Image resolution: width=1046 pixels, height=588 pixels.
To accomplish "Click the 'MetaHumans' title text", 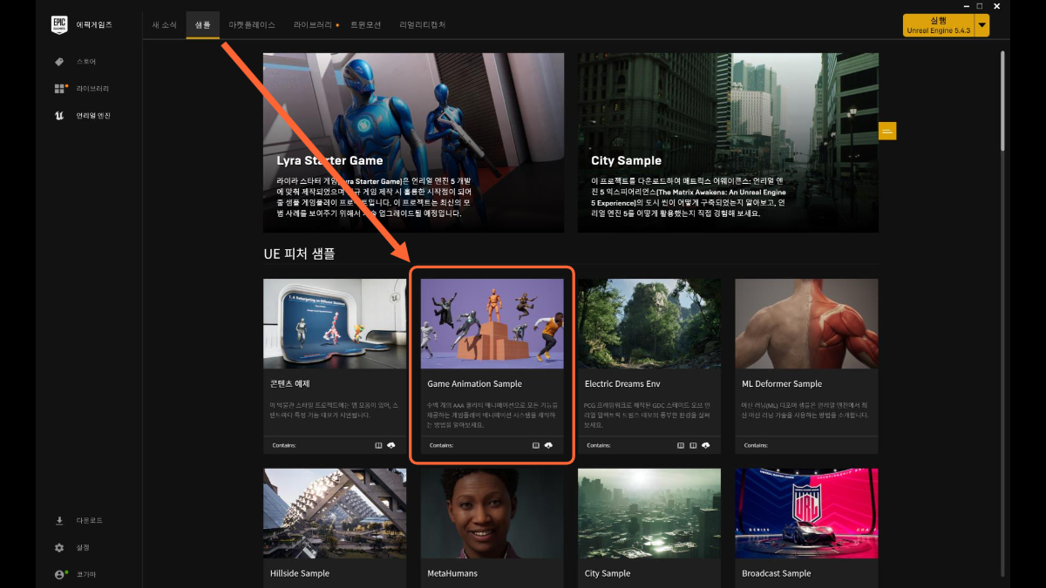I will point(452,573).
